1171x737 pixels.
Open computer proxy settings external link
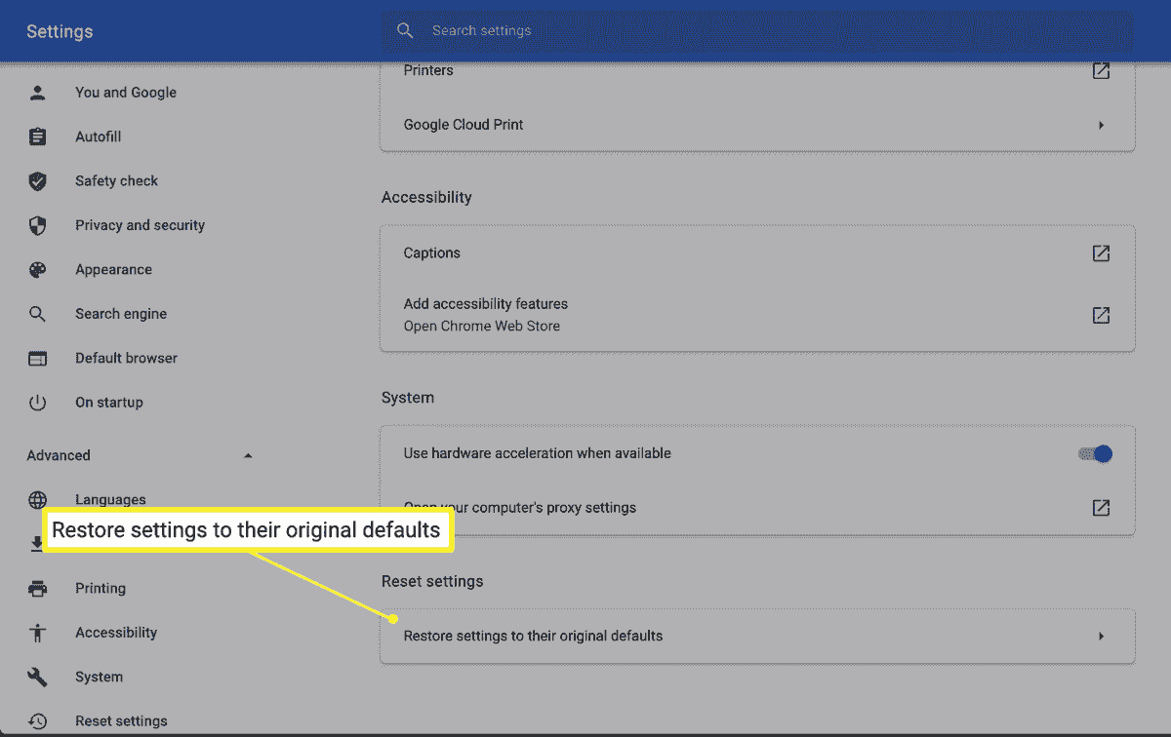point(1101,507)
